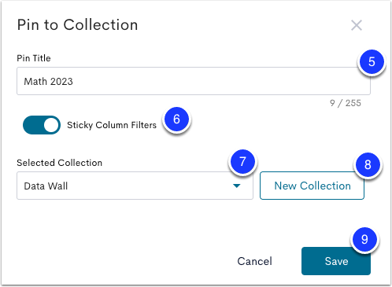Close the Pin to Collection dialog
392x287 pixels.
point(357,25)
